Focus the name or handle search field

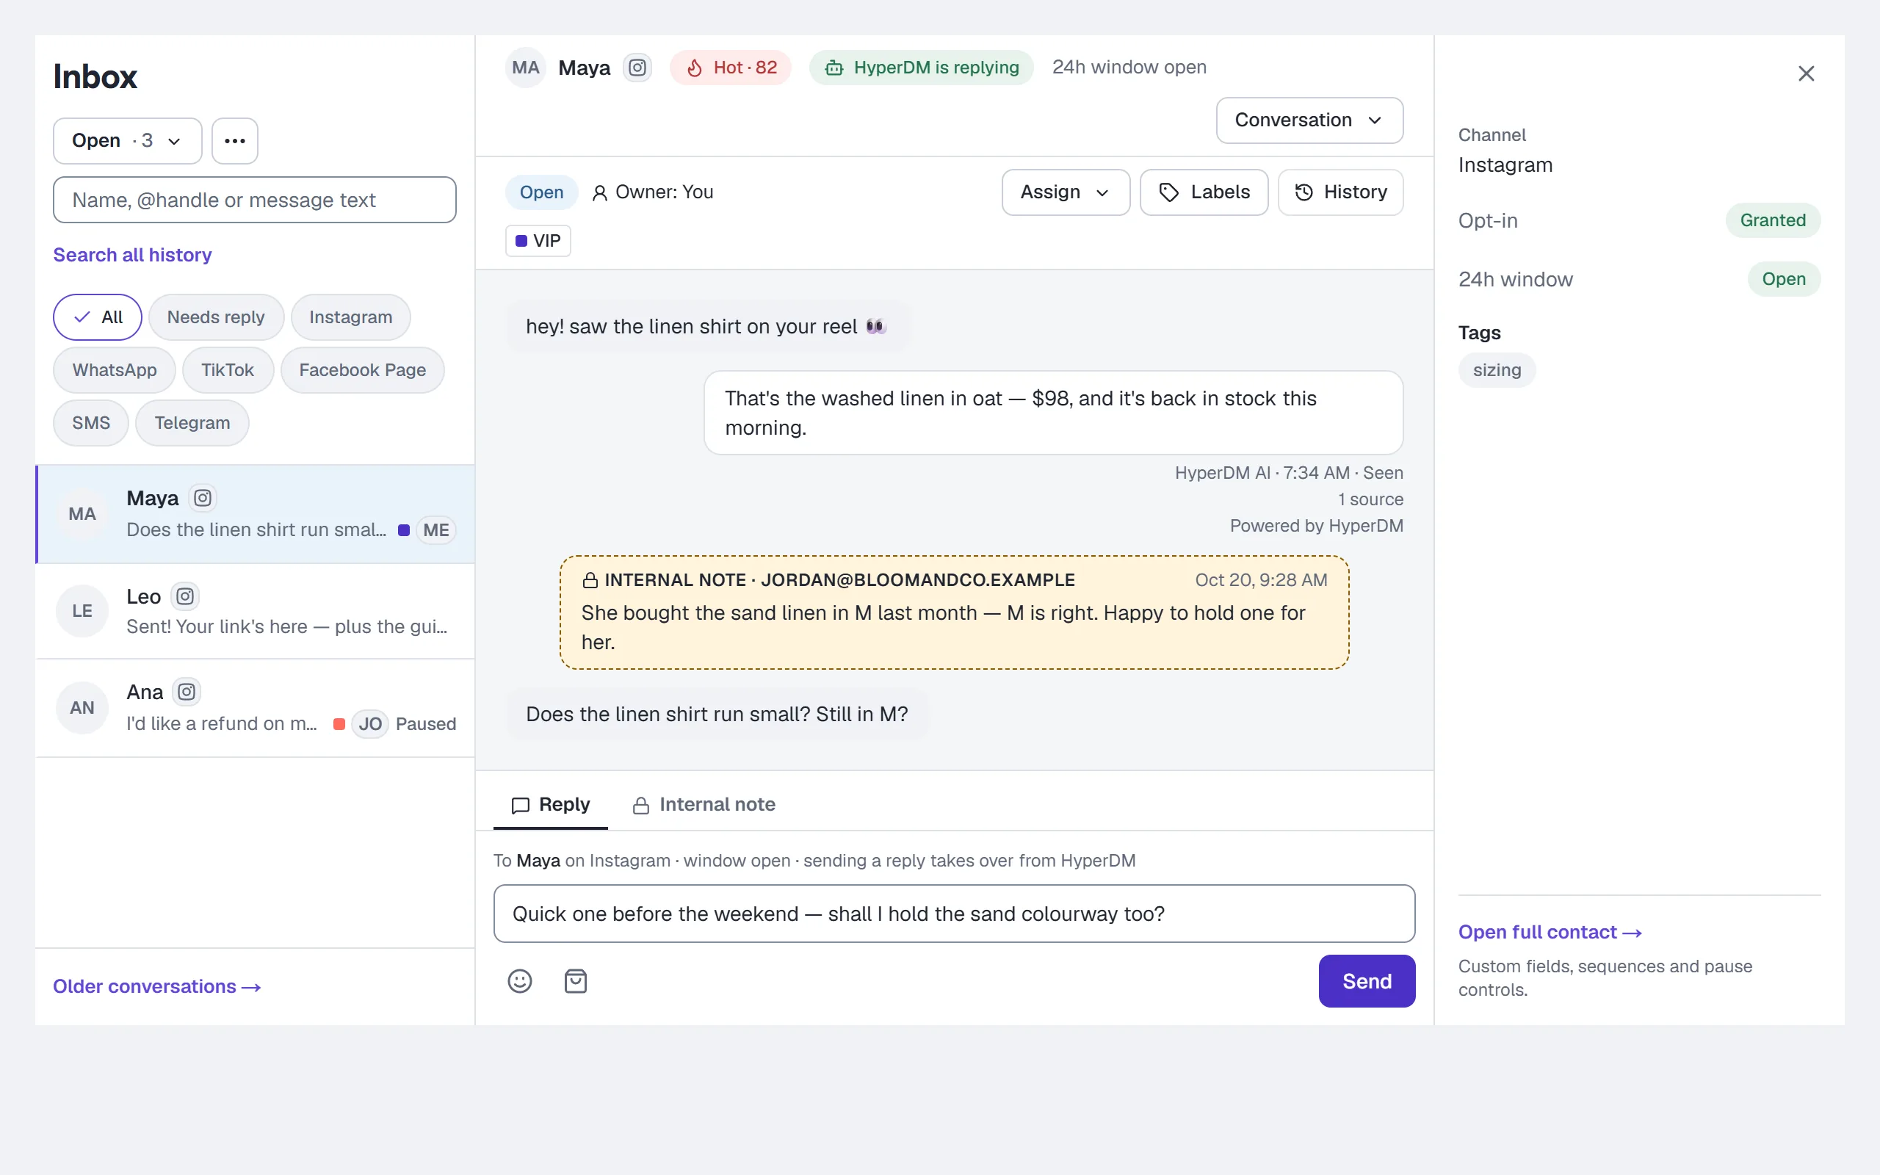click(255, 200)
